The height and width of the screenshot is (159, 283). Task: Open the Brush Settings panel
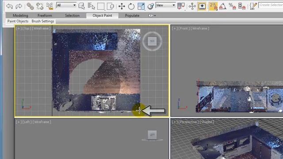[x=43, y=21]
